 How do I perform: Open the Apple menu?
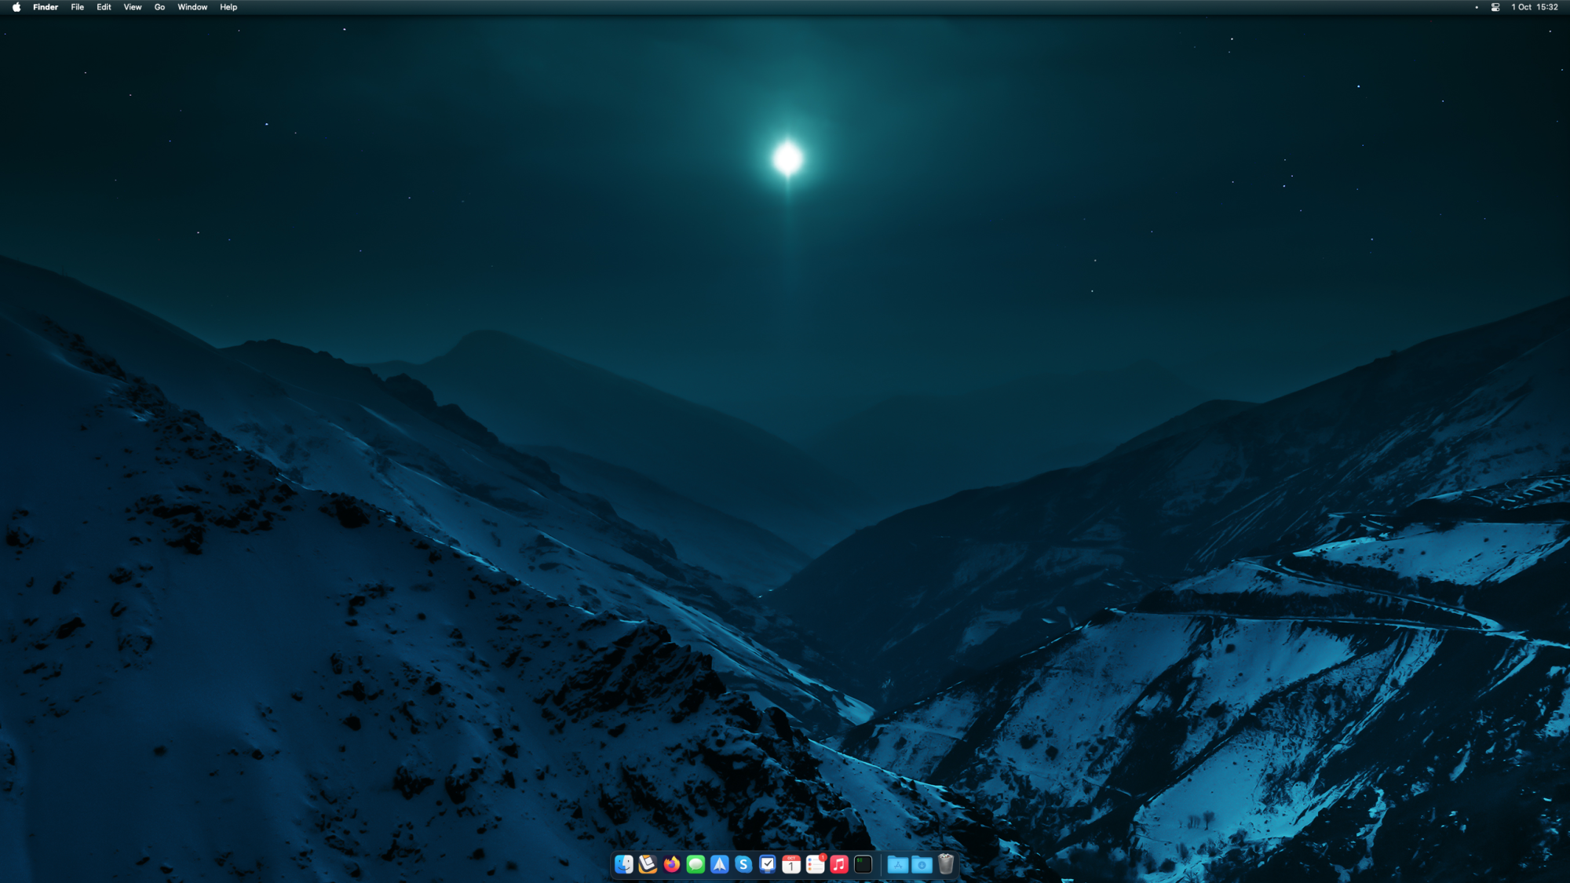tap(16, 7)
